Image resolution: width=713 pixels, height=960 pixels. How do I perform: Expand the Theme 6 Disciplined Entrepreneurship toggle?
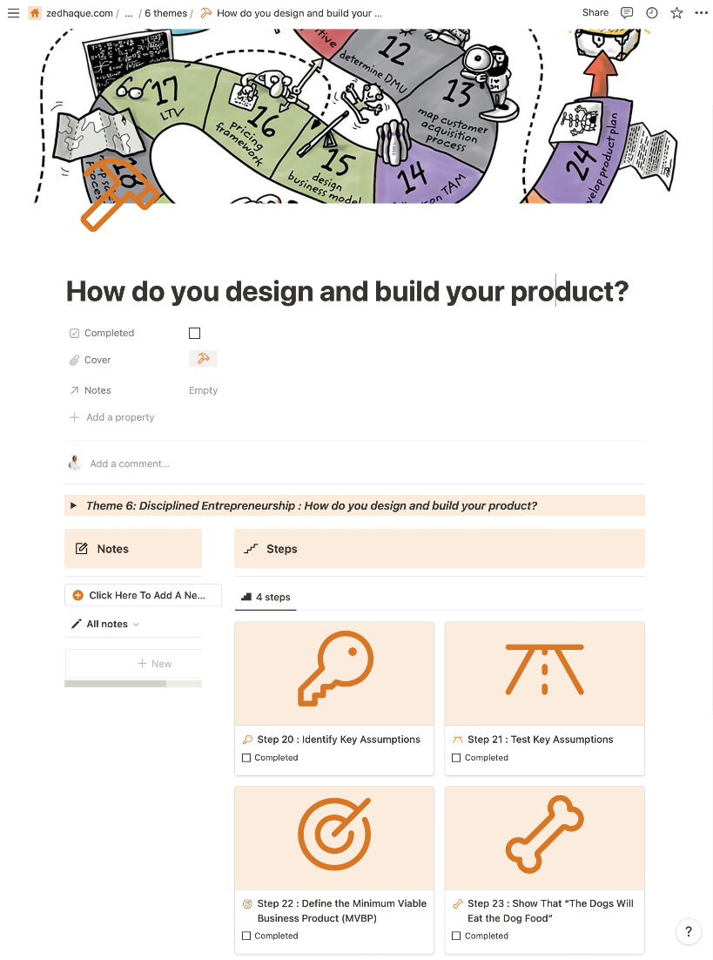pos(74,505)
